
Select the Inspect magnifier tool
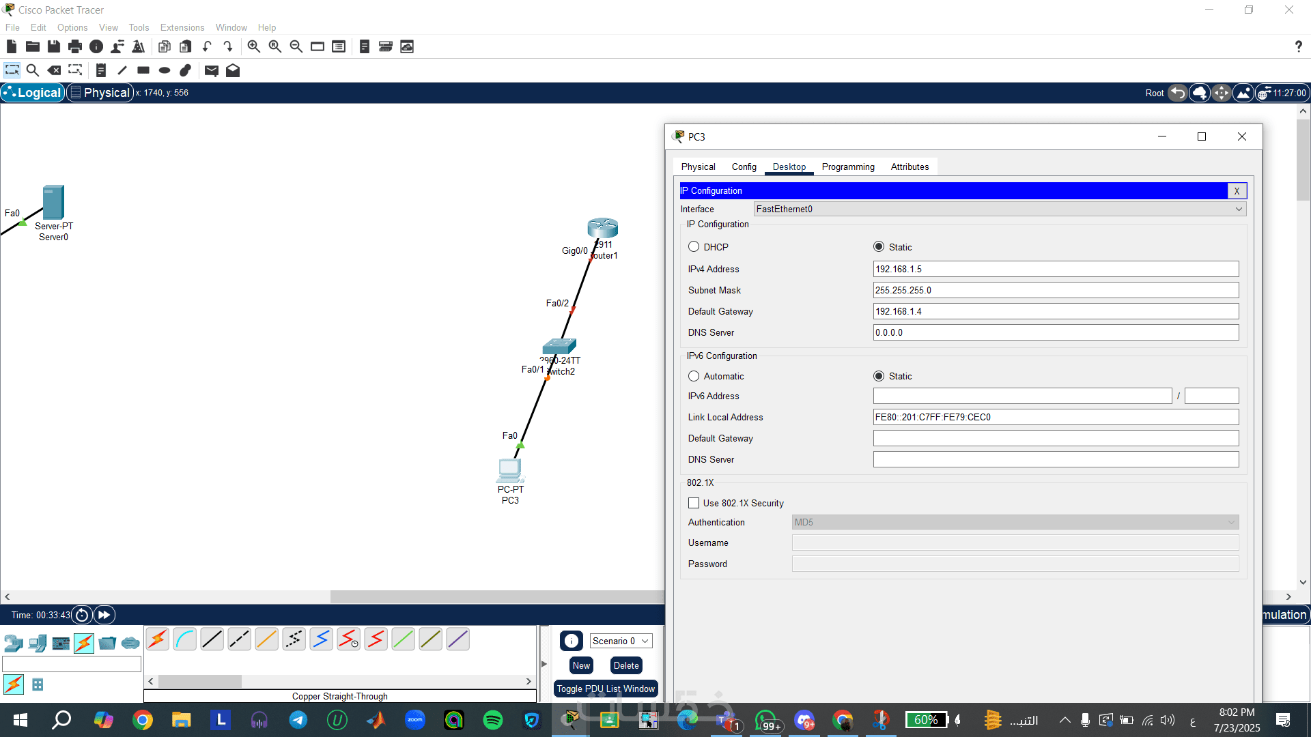(x=32, y=70)
